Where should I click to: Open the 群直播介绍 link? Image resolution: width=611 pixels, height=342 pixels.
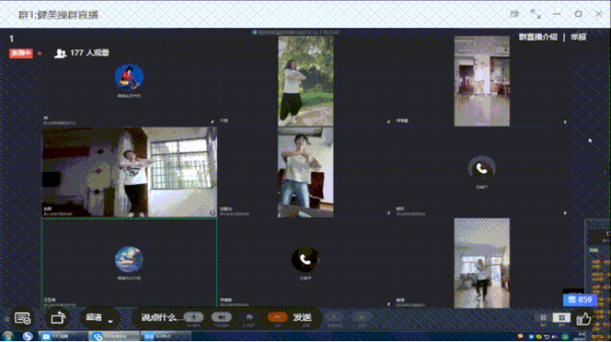click(538, 37)
